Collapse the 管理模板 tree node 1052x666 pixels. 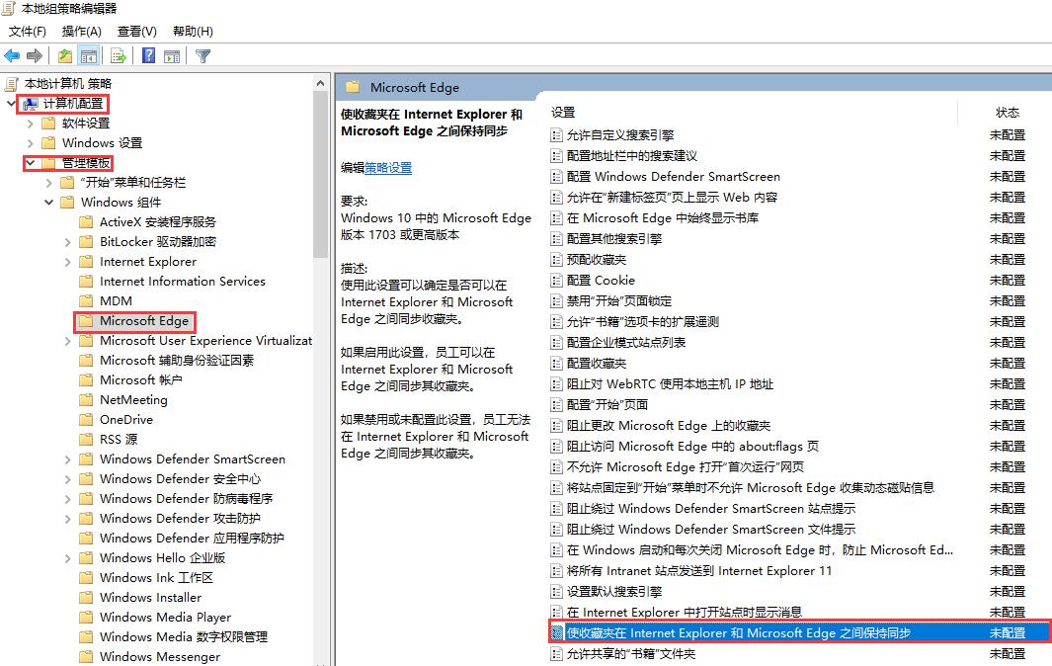31,162
